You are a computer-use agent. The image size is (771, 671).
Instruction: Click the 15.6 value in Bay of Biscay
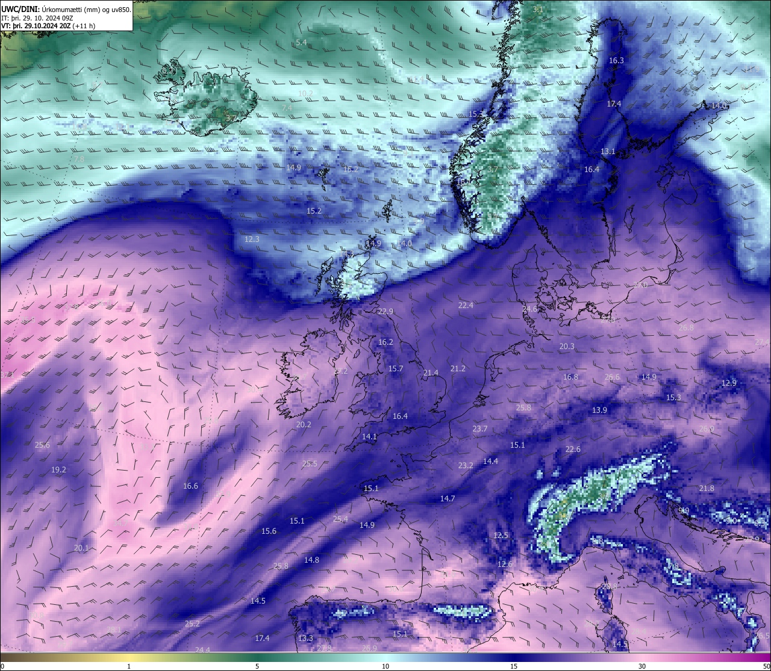coord(269,531)
